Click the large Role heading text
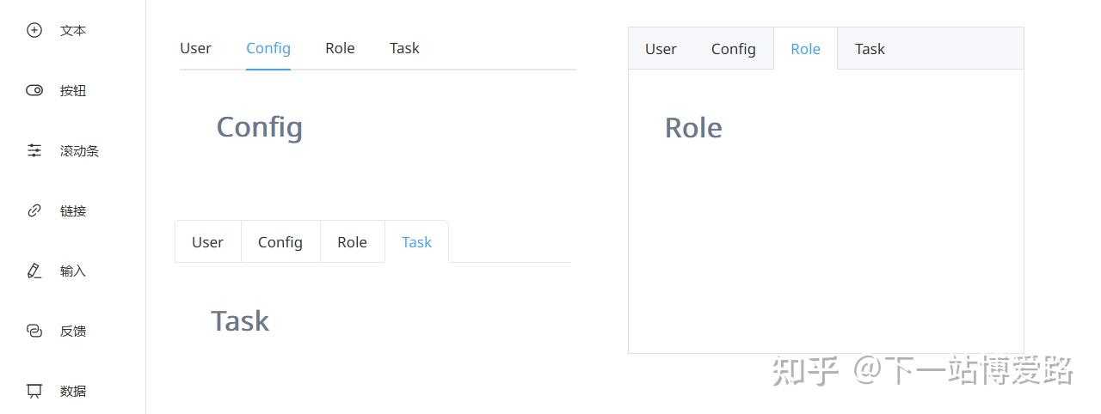 (693, 128)
